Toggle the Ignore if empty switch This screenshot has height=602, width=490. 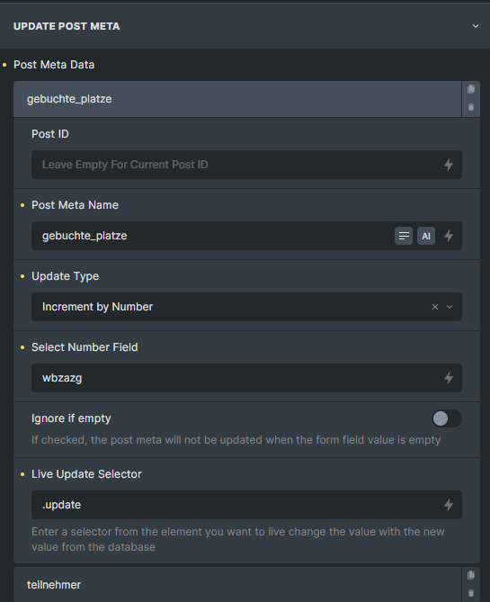447,418
